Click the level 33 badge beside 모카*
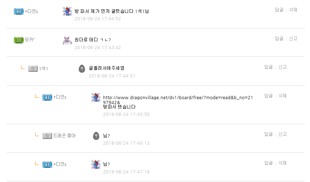310x182 pixels. click(19, 40)
